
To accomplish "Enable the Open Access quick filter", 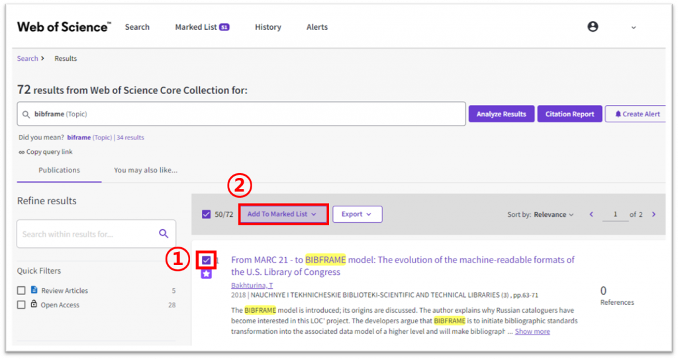I will tap(22, 305).
